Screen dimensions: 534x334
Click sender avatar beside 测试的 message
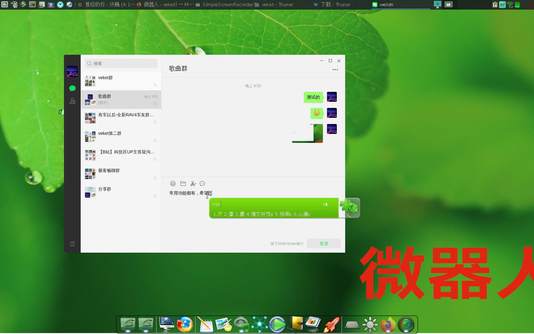pyautogui.click(x=332, y=97)
